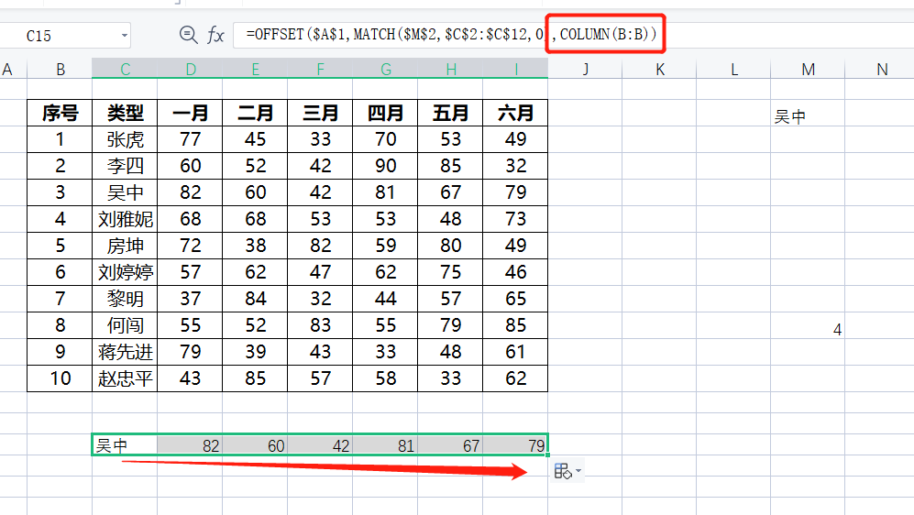Select result cell 吴中 in the bottom row
914x515 pixels.
pos(125,445)
